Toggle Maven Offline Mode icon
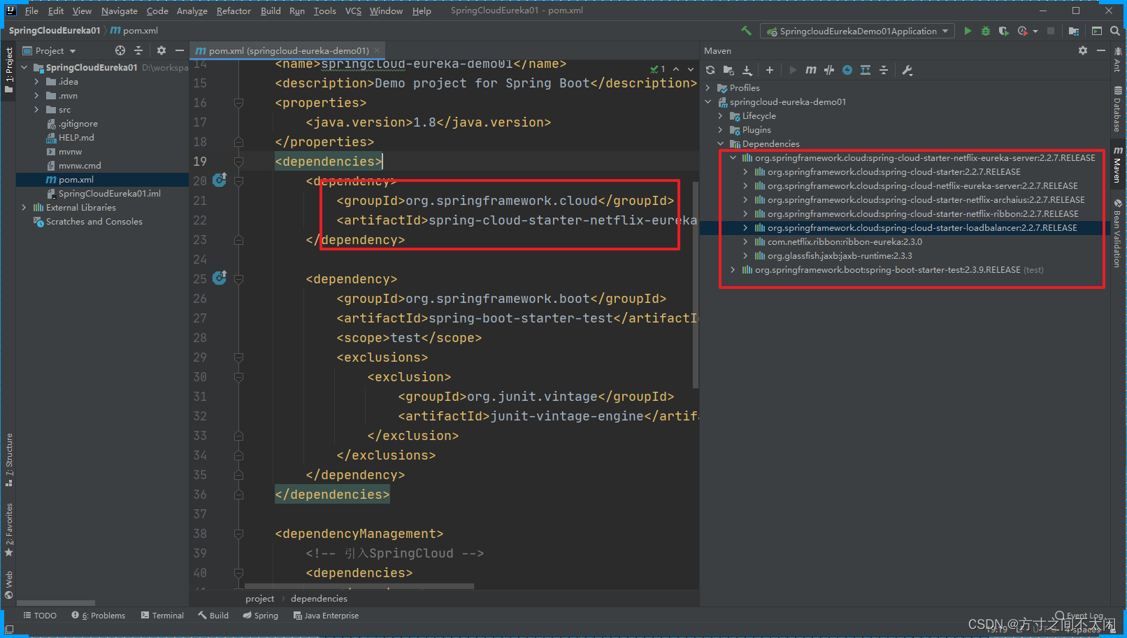This screenshot has width=1127, height=638. (829, 70)
